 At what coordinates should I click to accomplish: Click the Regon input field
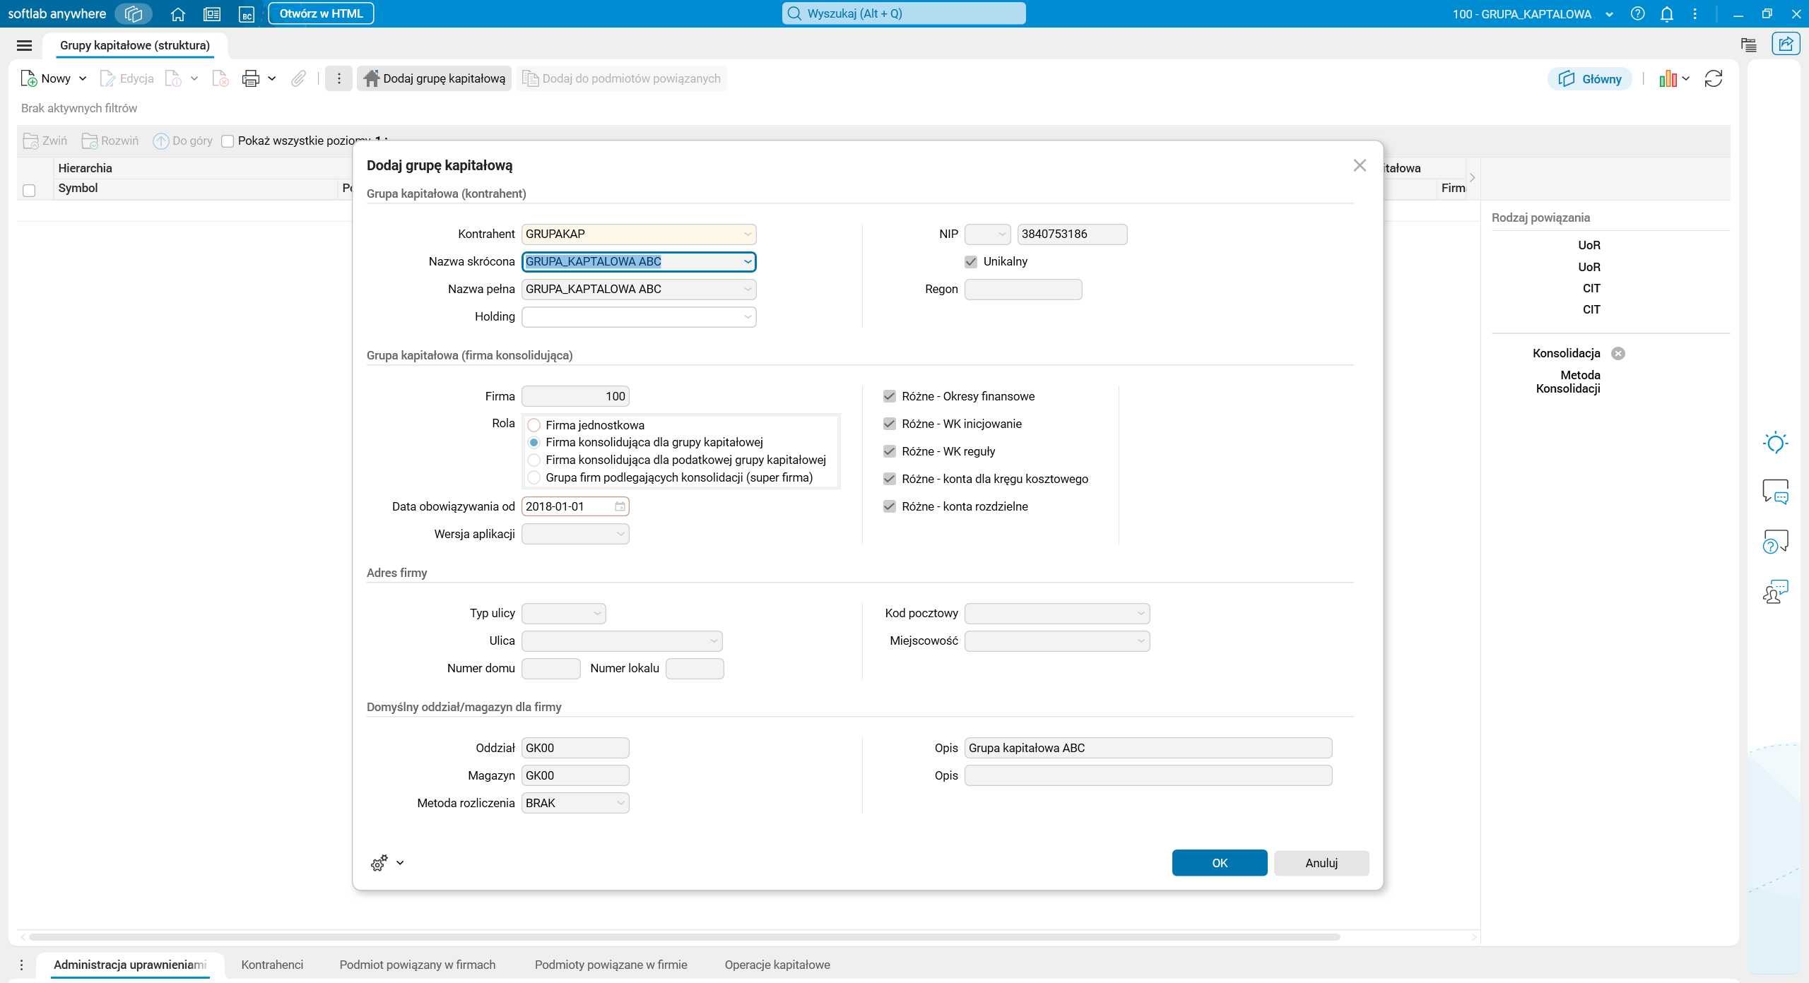1023,290
